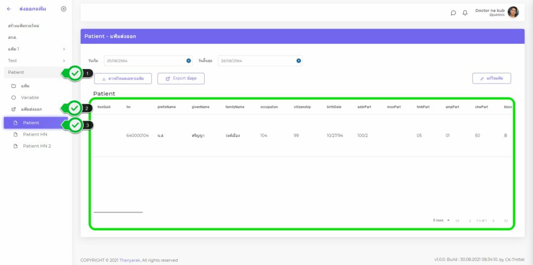Go to the next table page
Screen dimensions: 533x265
[493, 221]
